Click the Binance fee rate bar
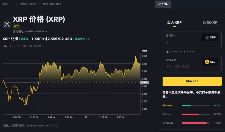The height and width of the screenshot is (132, 225). coord(196,106)
